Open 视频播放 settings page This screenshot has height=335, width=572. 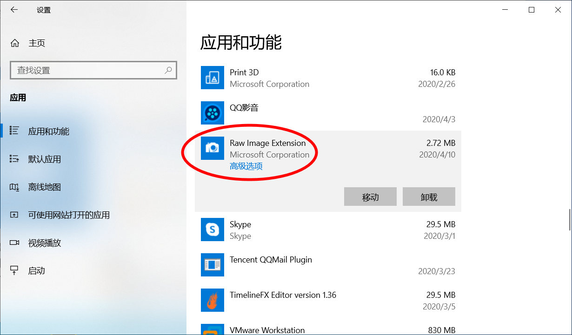click(93, 243)
